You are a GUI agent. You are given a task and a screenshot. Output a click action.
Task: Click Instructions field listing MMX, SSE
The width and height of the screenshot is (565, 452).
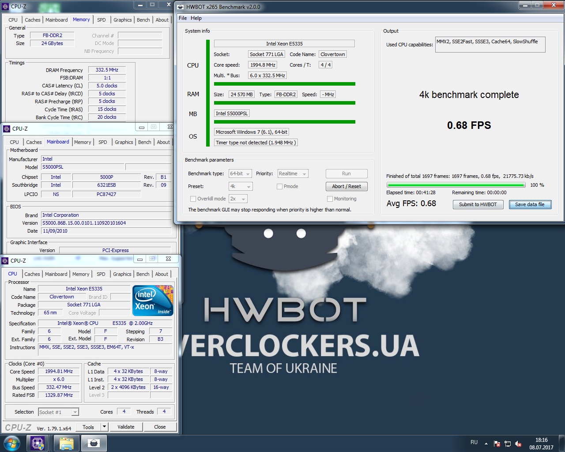pos(105,350)
